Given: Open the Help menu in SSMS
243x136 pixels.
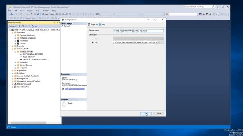Looking at the screenshot, I should [54, 11].
